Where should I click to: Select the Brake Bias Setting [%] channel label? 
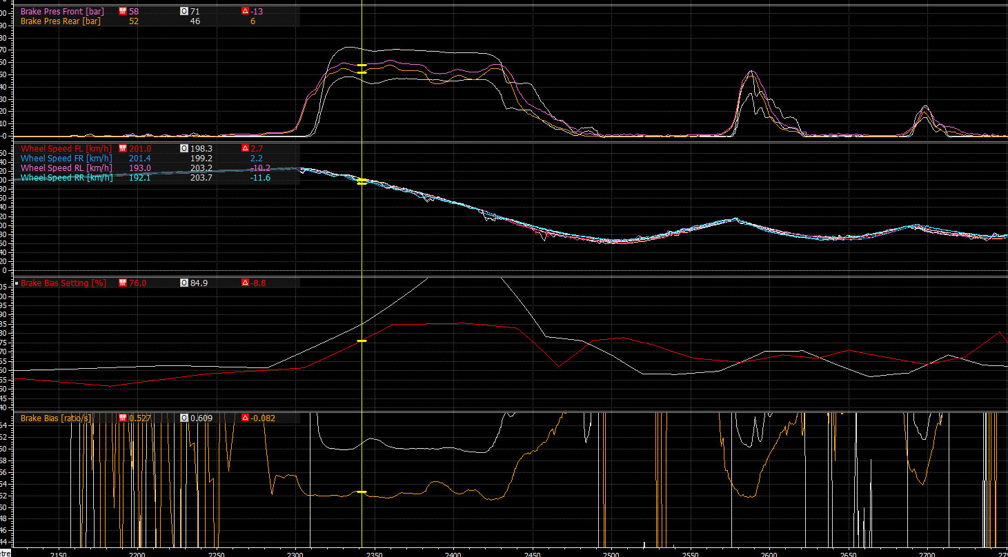click(x=63, y=283)
